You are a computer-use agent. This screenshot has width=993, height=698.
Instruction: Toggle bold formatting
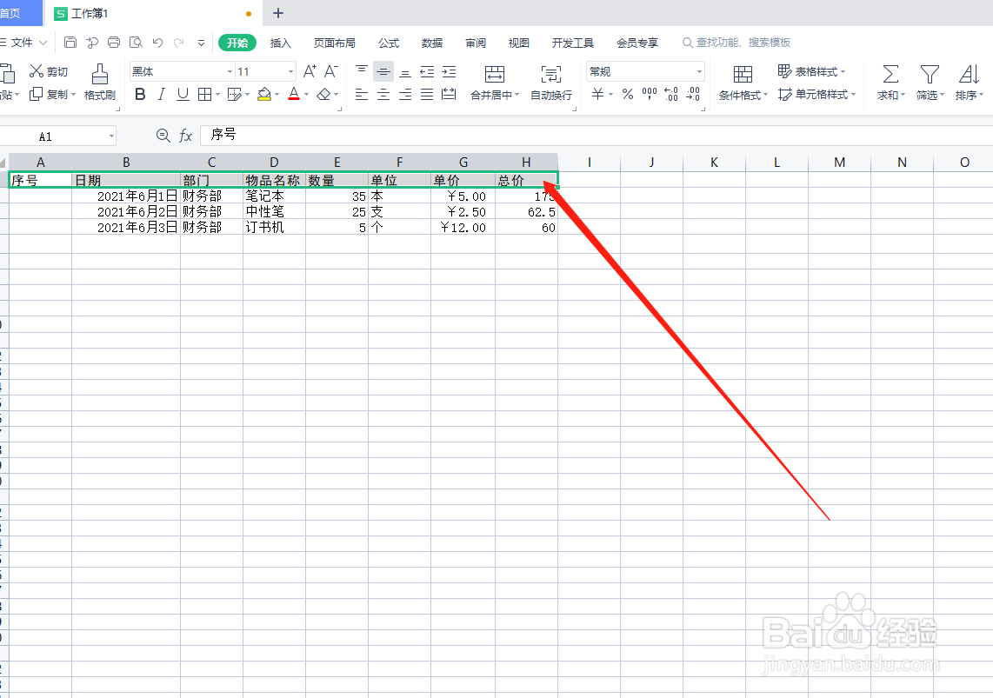pos(141,94)
